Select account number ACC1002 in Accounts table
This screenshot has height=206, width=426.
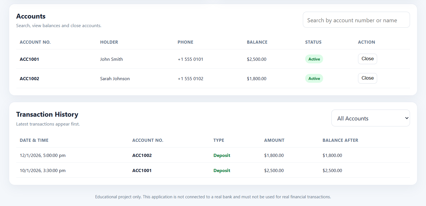point(29,79)
